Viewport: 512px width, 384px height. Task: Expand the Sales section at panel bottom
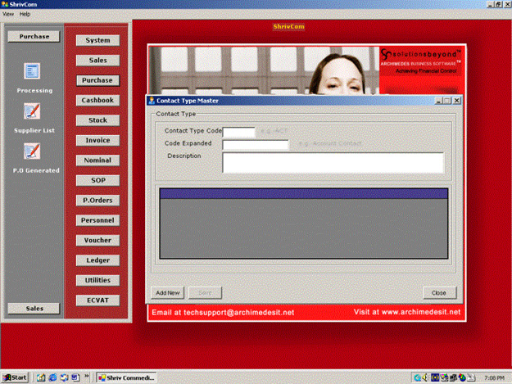click(34, 308)
